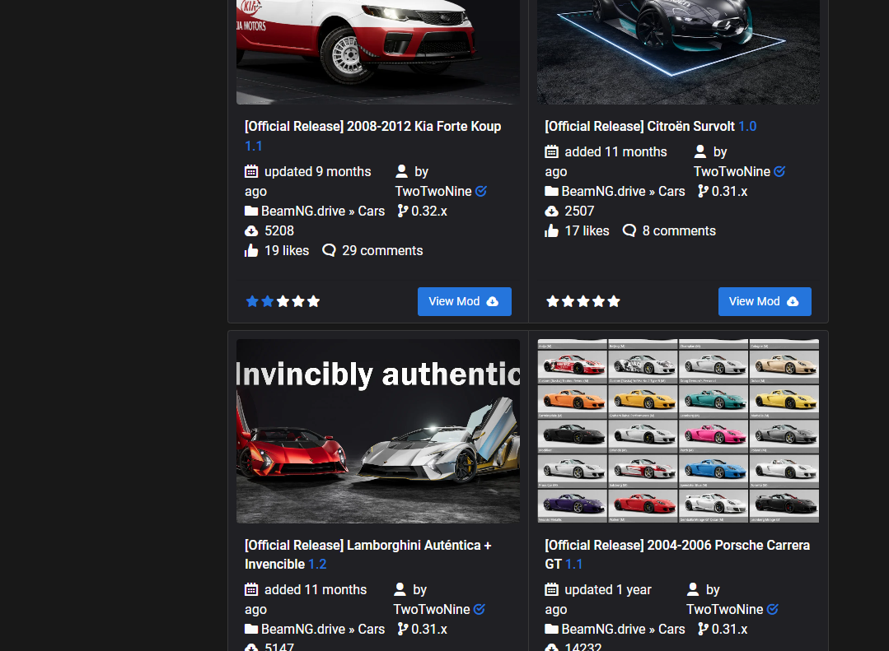
Task: Click verified badge next to Citroën card author
Action: click(x=779, y=172)
